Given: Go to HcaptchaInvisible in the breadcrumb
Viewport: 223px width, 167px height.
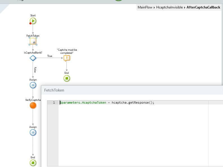Looking at the screenshot, I should [170, 7].
